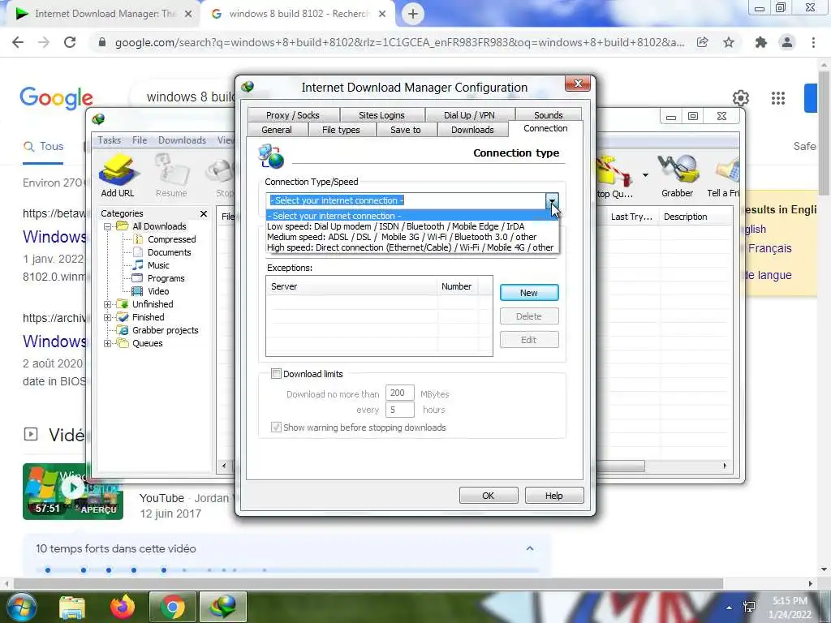Click Français language link
This screenshot has width=831, height=623.
769,248
